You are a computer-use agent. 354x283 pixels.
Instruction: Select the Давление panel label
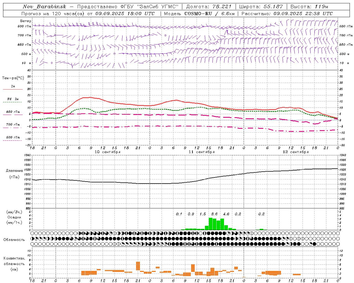click(x=14, y=171)
